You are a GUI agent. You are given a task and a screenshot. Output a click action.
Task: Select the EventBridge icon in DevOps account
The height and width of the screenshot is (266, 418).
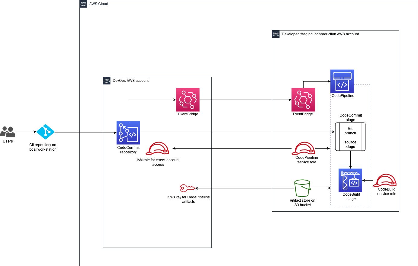coord(188,100)
